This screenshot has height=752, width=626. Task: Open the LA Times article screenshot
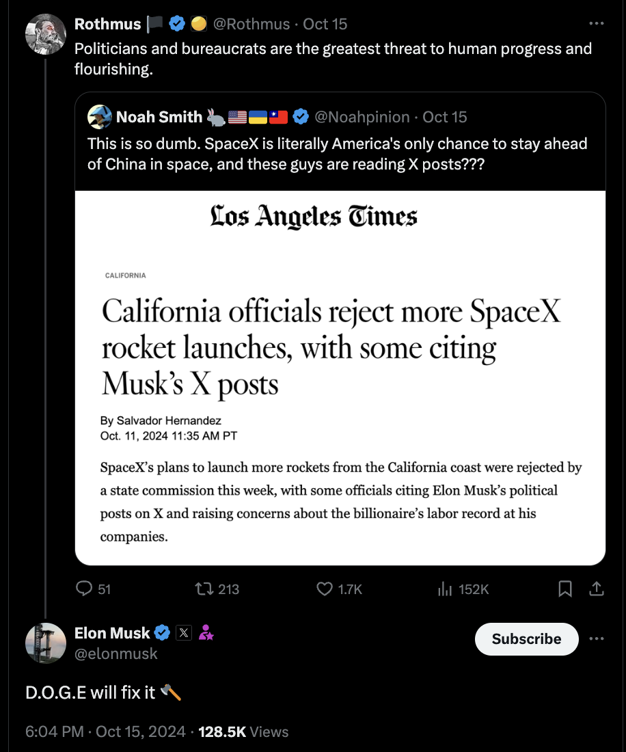pos(340,376)
